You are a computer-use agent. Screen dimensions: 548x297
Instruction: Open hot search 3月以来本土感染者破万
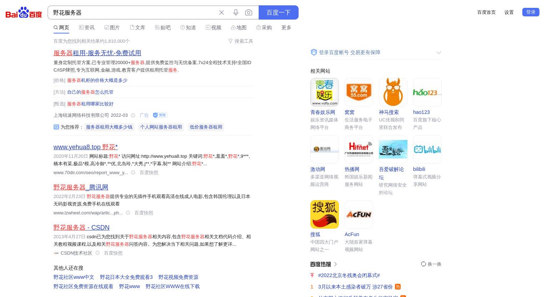click(355, 287)
